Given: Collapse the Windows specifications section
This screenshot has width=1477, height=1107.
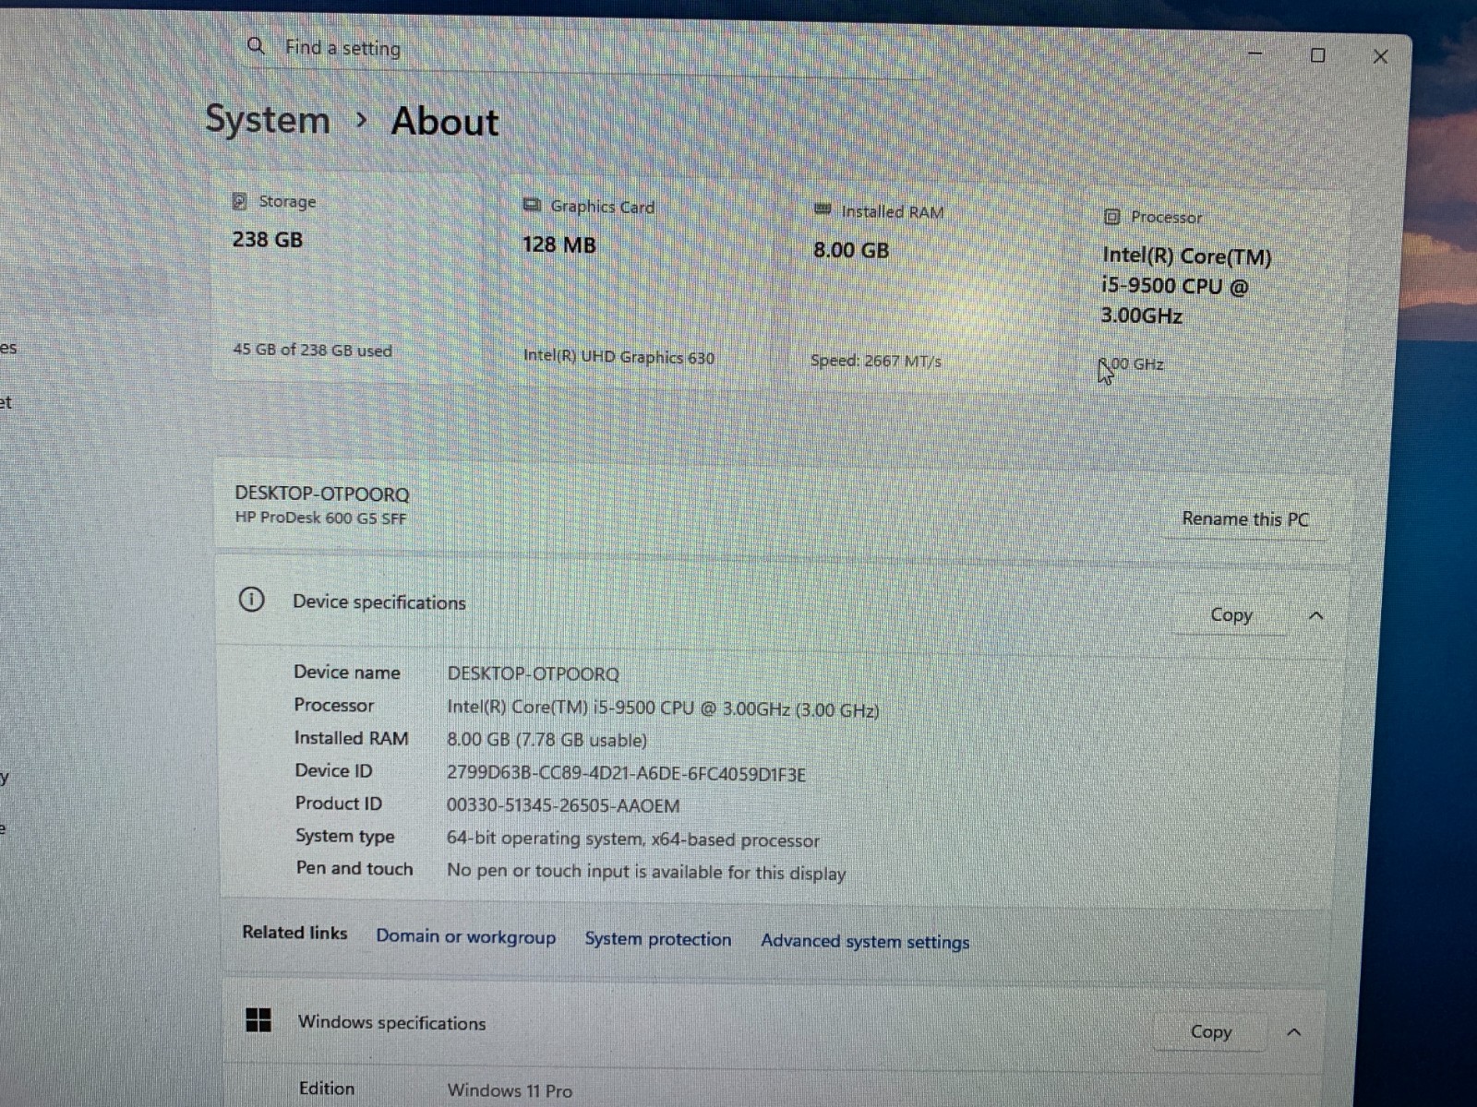Looking at the screenshot, I should point(1294,1032).
